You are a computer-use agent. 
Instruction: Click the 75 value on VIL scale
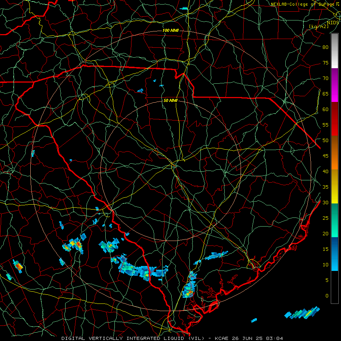(x=325, y=63)
